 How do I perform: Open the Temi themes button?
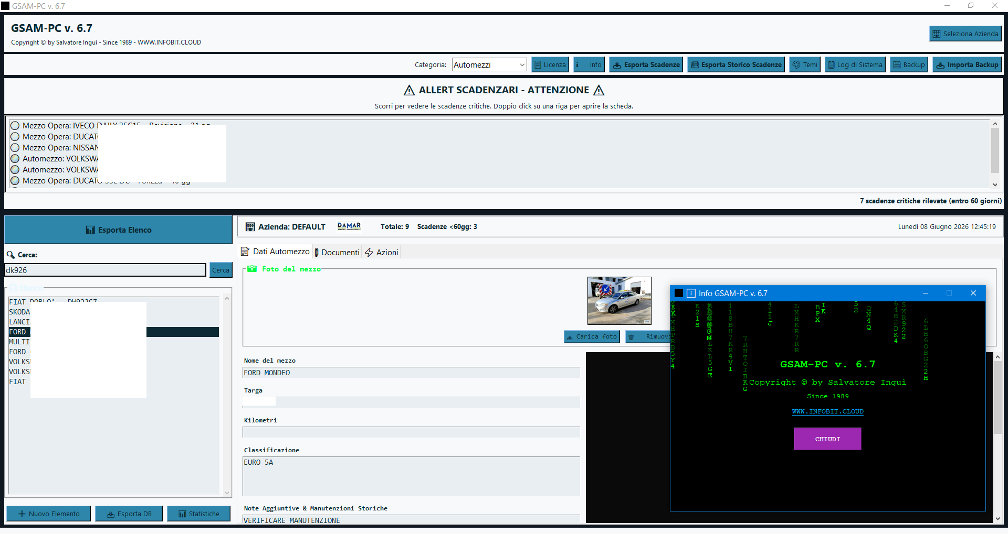(x=805, y=64)
